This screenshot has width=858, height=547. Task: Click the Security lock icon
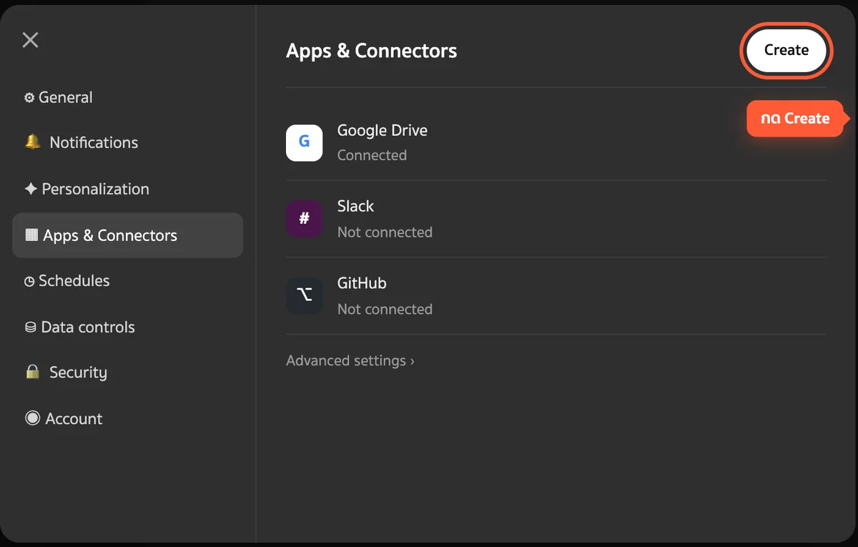point(32,372)
